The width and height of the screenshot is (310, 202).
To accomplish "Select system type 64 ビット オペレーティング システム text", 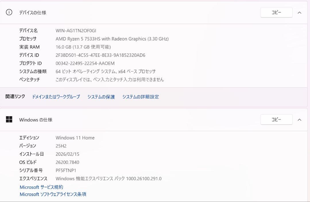I will click(86, 71).
